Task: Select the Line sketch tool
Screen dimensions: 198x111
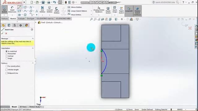Action: (x=19, y=7)
